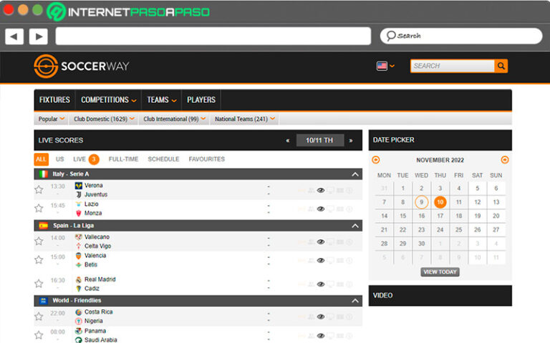The height and width of the screenshot is (343, 550).
Task: Go to previous day in live scores
Action: [x=288, y=141]
